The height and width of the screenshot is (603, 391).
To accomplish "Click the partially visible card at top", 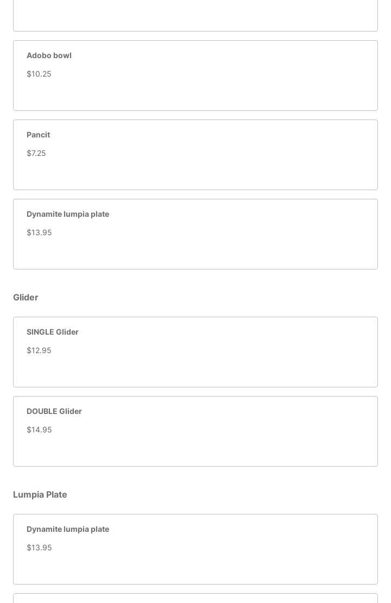I will pos(195,15).
